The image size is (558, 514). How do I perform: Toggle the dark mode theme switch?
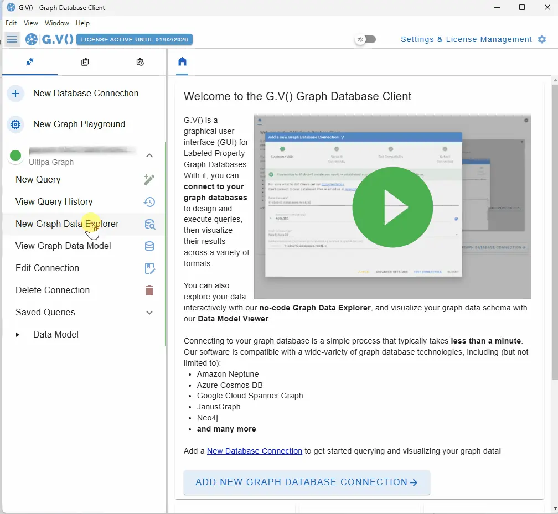(366, 39)
